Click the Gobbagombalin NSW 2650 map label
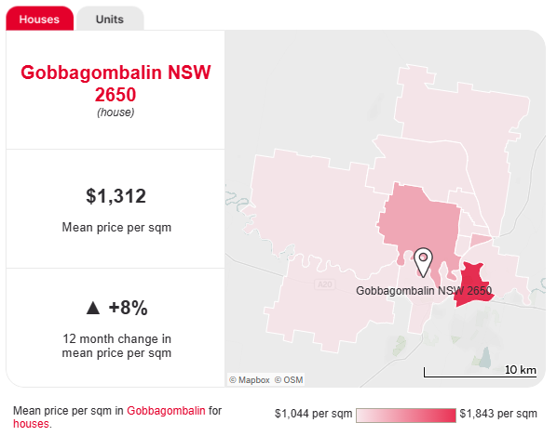Viewport: 557px width, 436px height. [424, 291]
